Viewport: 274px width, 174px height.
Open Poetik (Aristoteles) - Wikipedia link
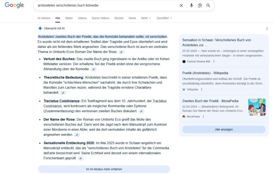pyautogui.click(x=205, y=73)
